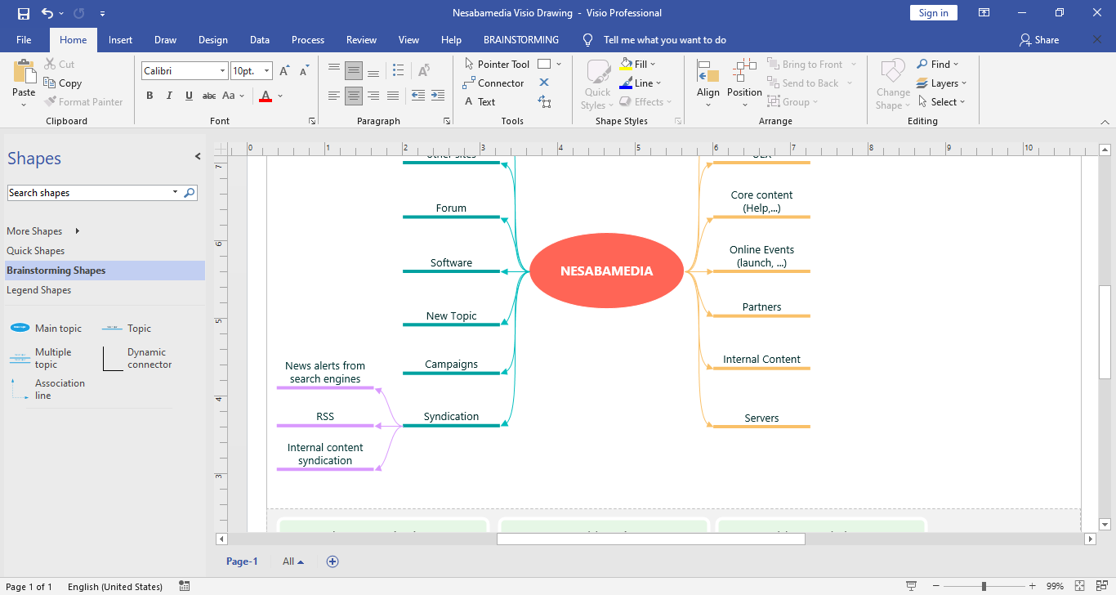Toggle underline formatting
1116x595 pixels.
pos(189,96)
